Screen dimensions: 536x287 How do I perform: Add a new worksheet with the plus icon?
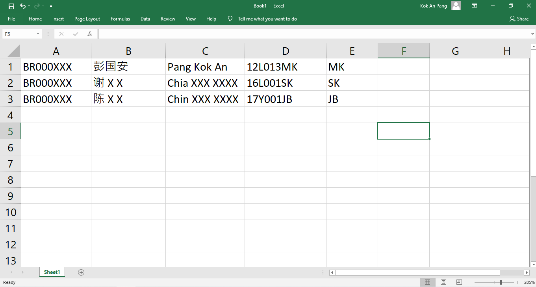(81, 272)
